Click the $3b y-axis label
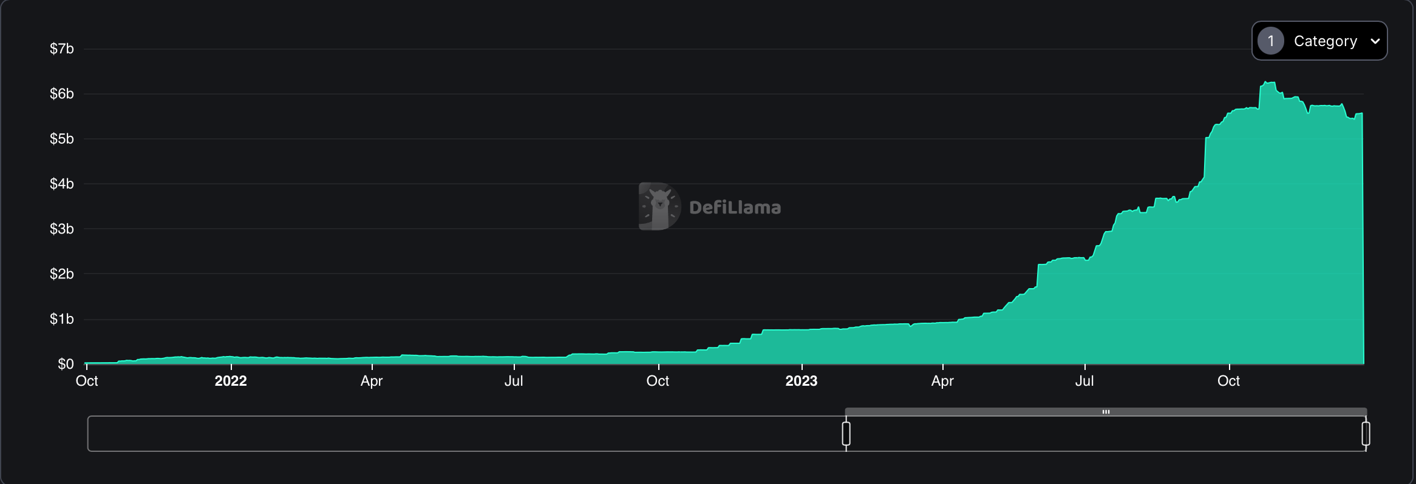1416x484 pixels. tap(62, 229)
